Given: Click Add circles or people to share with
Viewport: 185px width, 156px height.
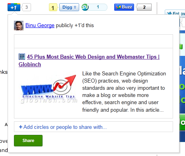Looking at the screenshot, I should pyautogui.click(x=65, y=127).
